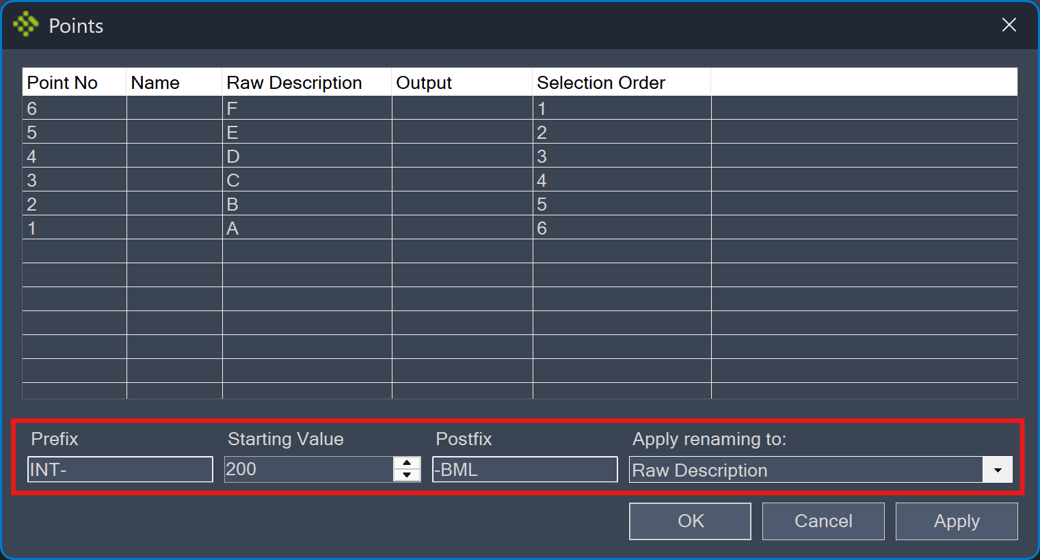
Task: Click Raw Description cell E
Action: click(307, 132)
